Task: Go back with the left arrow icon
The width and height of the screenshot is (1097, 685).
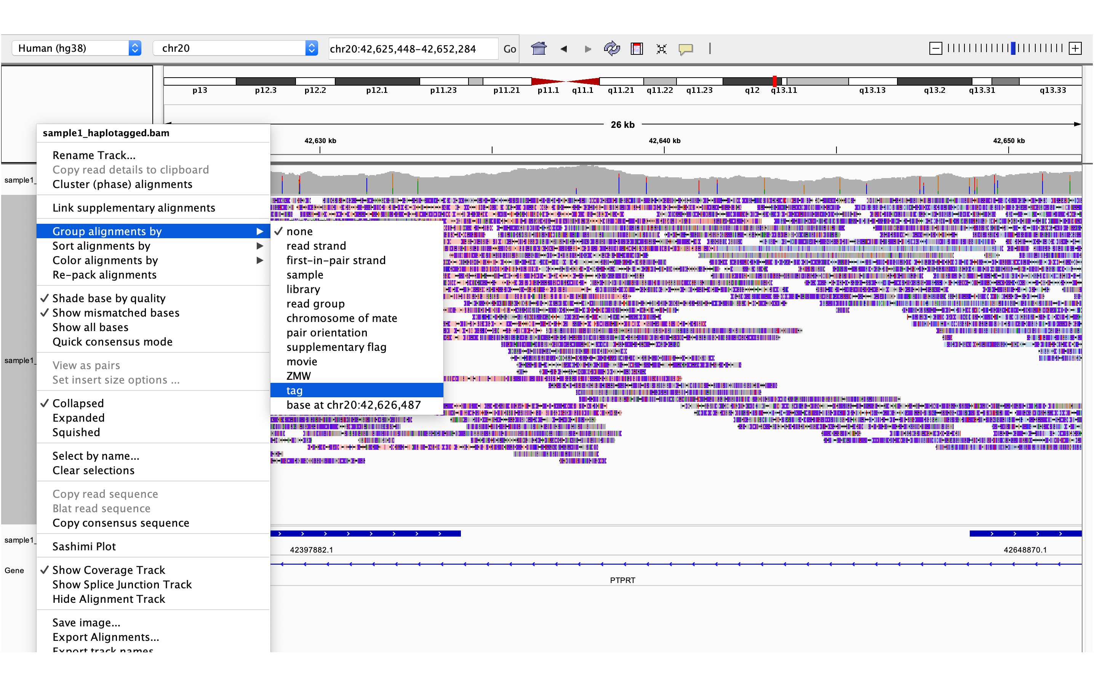Action: tap(563, 49)
